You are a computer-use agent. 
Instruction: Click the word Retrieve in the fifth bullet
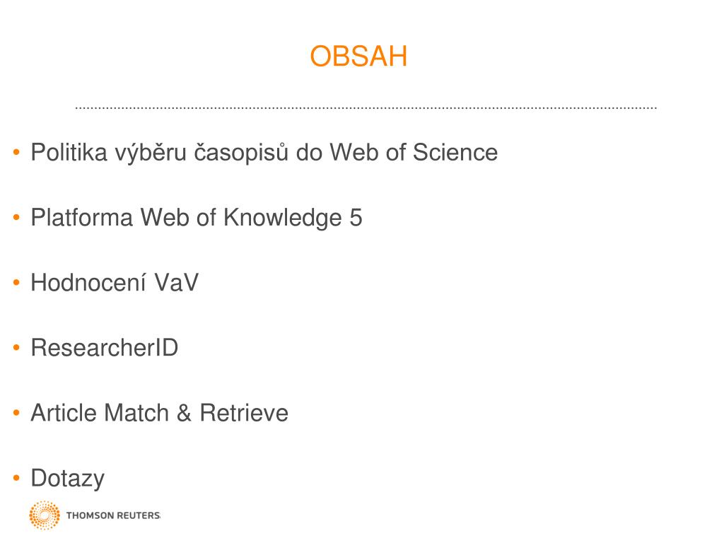point(244,412)
